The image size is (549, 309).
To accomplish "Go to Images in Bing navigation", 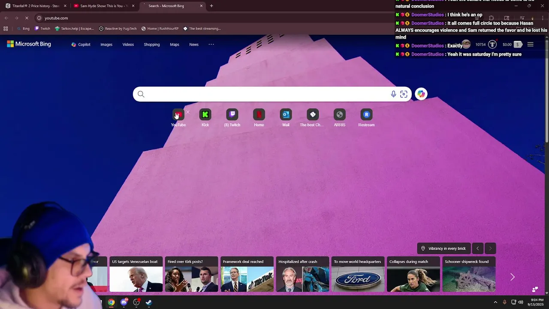I will [x=106, y=45].
